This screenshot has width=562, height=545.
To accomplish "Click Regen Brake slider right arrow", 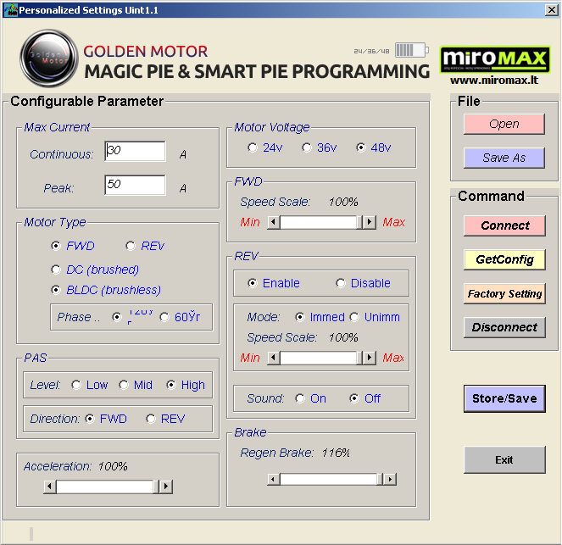I will (389, 479).
